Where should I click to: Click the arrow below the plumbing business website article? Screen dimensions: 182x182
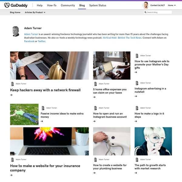(x=94, y=173)
